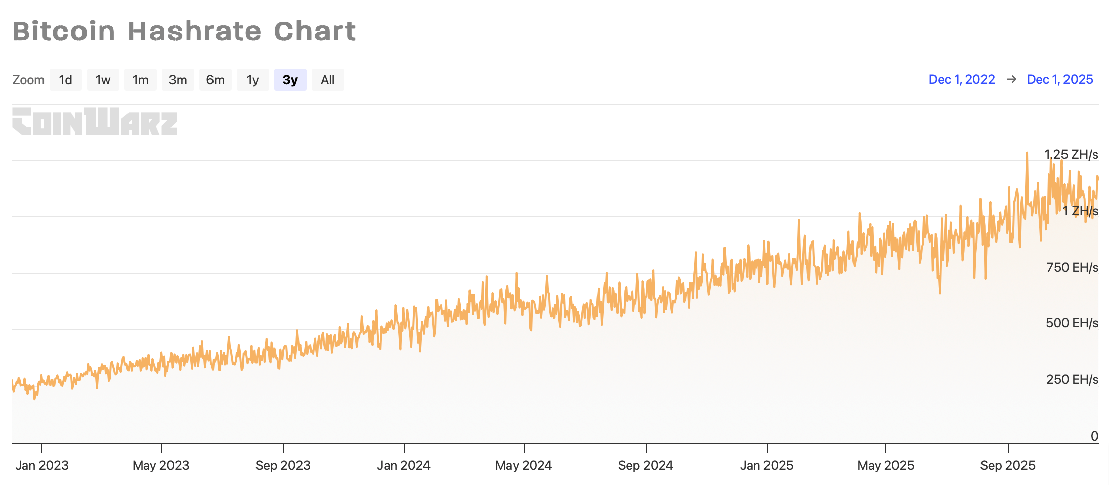Click the Sep 2025 axis label

click(1007, 465)
